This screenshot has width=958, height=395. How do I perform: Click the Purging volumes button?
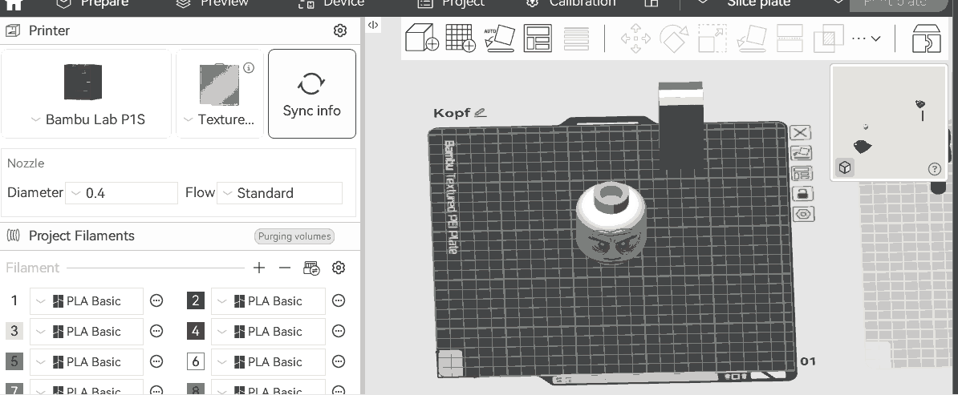(x=294, y=236)
